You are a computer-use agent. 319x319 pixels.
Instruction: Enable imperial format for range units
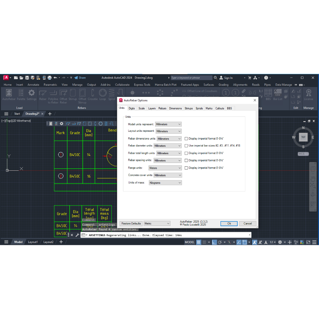pos(186,168)
